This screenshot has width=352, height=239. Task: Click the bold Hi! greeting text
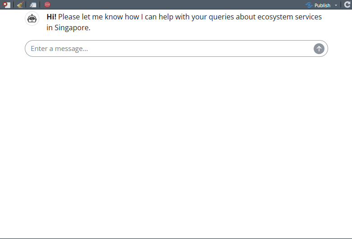point(51,17)
